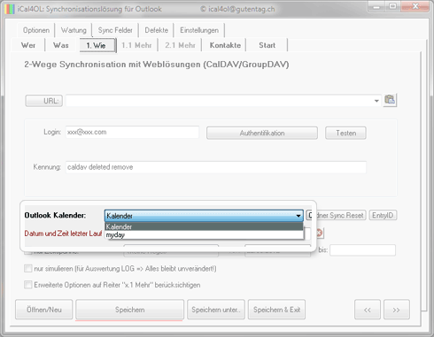
Task: Click the Authentifikation button
Action: 262,133
